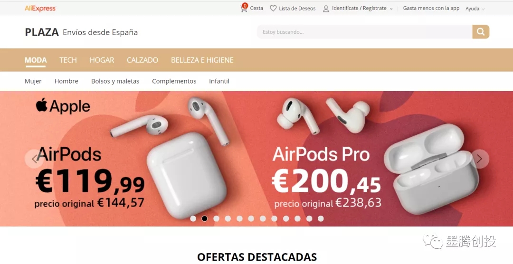Switch to the TECH category tab
This screenshot has width=513, height=264.
(68, 60)
